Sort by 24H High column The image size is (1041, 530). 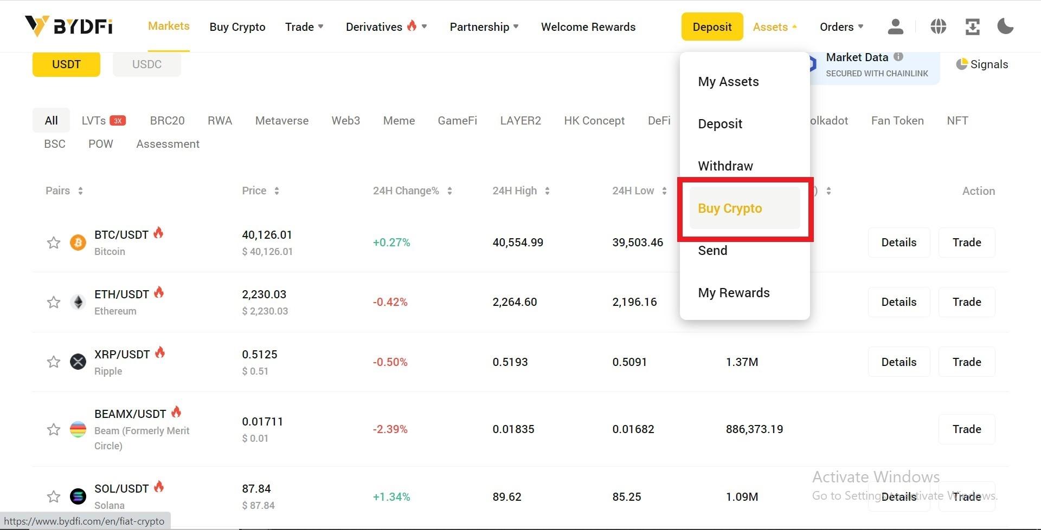pyautogui.click(x=547, y=191)
